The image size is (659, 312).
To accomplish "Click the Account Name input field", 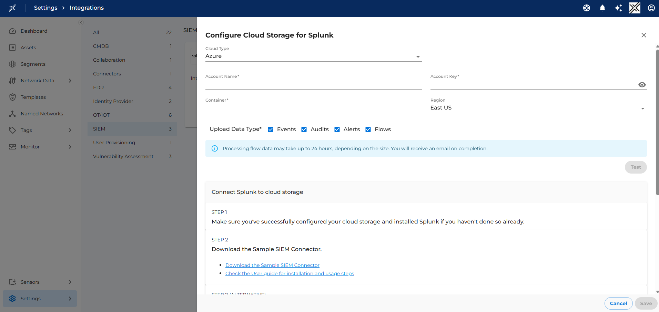I will coord(313,85).
